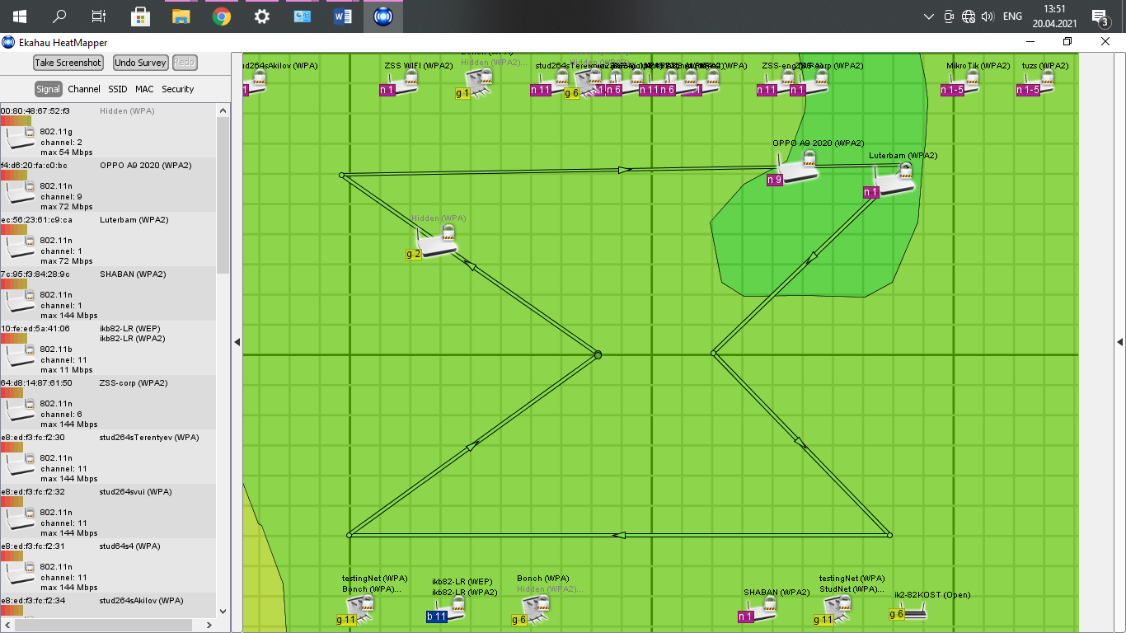
Task: Click the OPPO A9 2020 access point on map
Action: click(x=796, y=167)
